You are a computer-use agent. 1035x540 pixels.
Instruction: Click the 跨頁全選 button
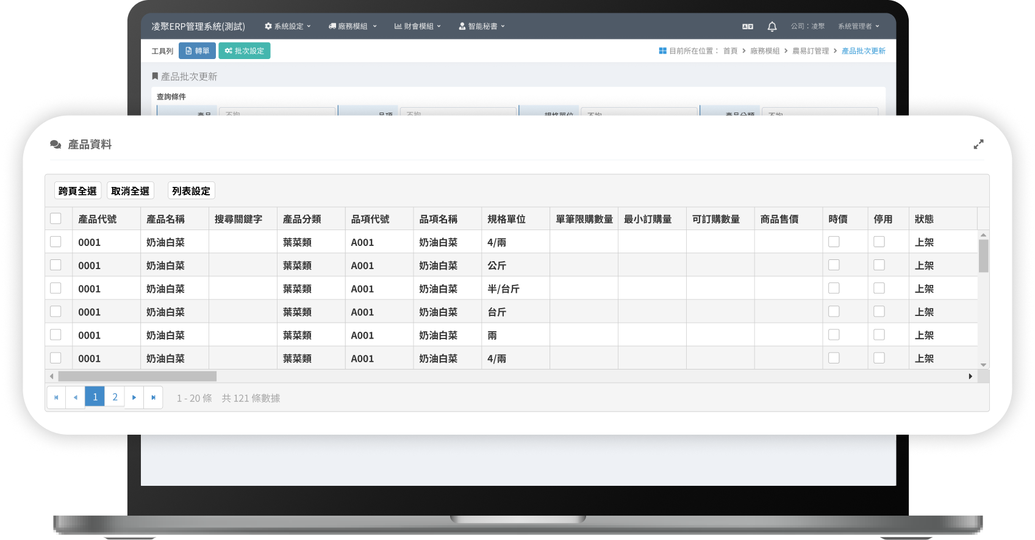click(x=77, y=191)
